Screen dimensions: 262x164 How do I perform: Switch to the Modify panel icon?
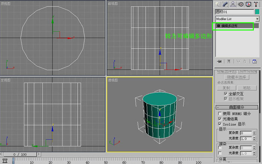coord(225,4)
